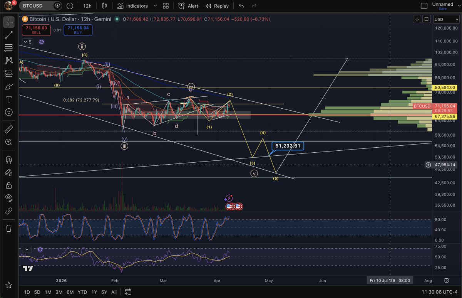Image resolution: width=462 pixels, height=298 pixels.
Task: Click the blue BUY 71,156.04 button
Action: pyautogui.click(x=78, y=30)
